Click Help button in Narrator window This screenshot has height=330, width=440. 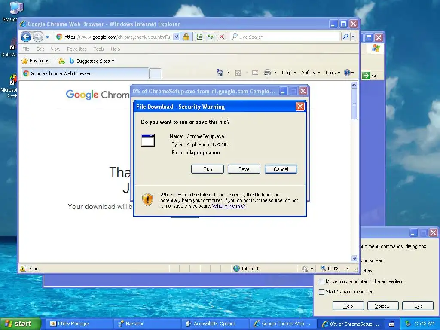pos(348,306)
